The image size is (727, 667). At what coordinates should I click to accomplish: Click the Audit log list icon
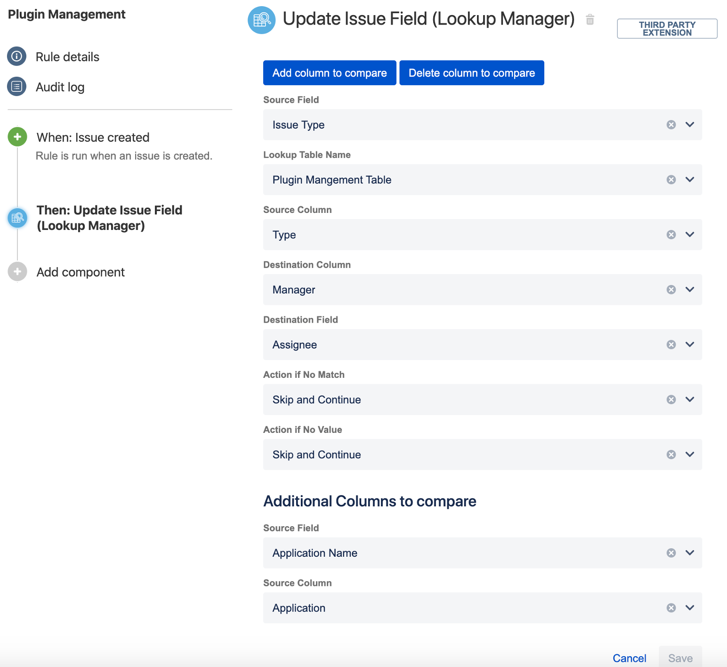(17, 87)
